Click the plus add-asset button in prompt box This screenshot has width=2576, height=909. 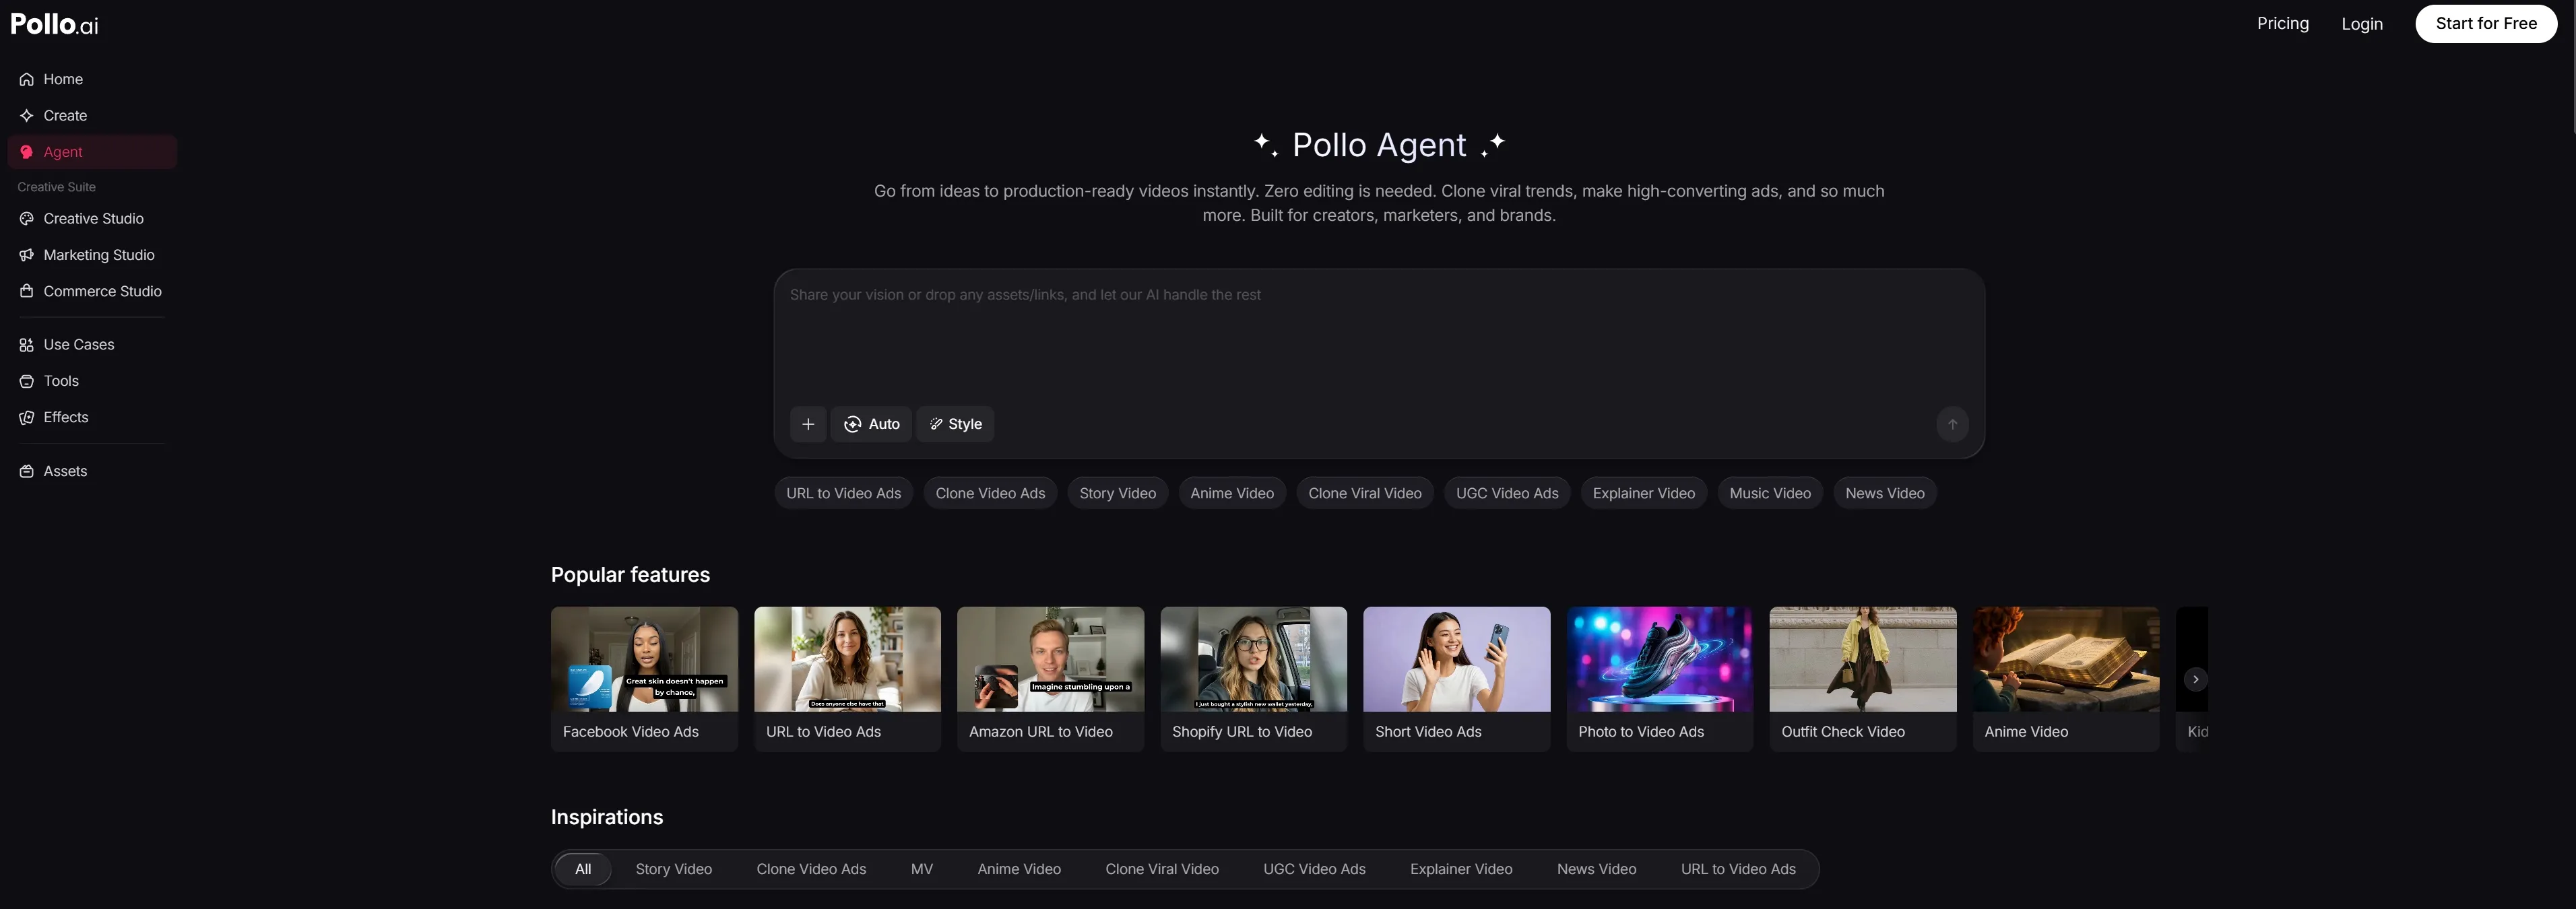pos(808,424)
